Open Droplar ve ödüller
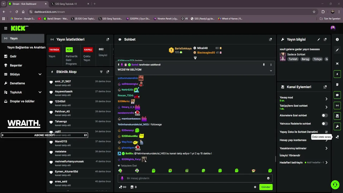Viewport: 343px width, 193px height. point(23,101)
